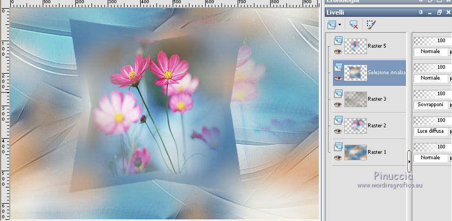Toggle the eye of Raster 2 layer
452x221 pixels.
(x=338, y=131)
